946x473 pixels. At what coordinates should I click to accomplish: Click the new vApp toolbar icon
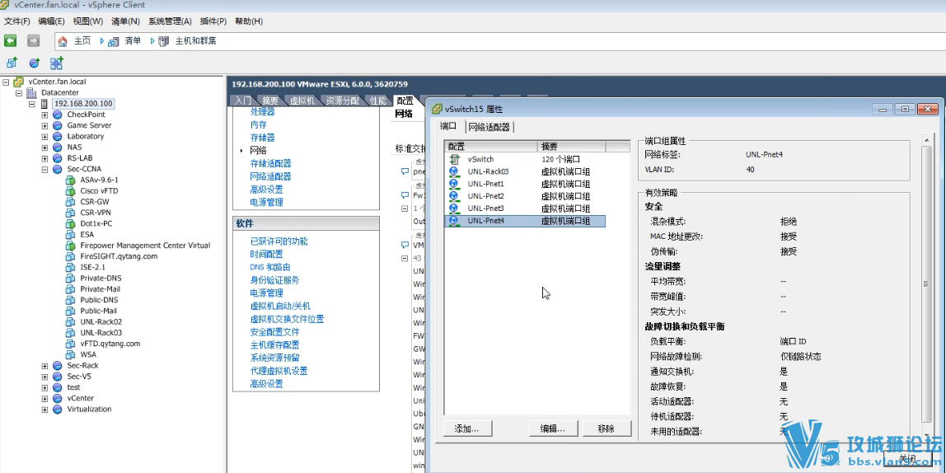click(56, 63)
